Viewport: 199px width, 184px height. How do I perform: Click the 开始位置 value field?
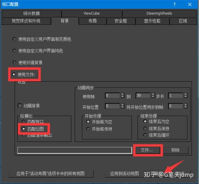(x=112, y=106)
